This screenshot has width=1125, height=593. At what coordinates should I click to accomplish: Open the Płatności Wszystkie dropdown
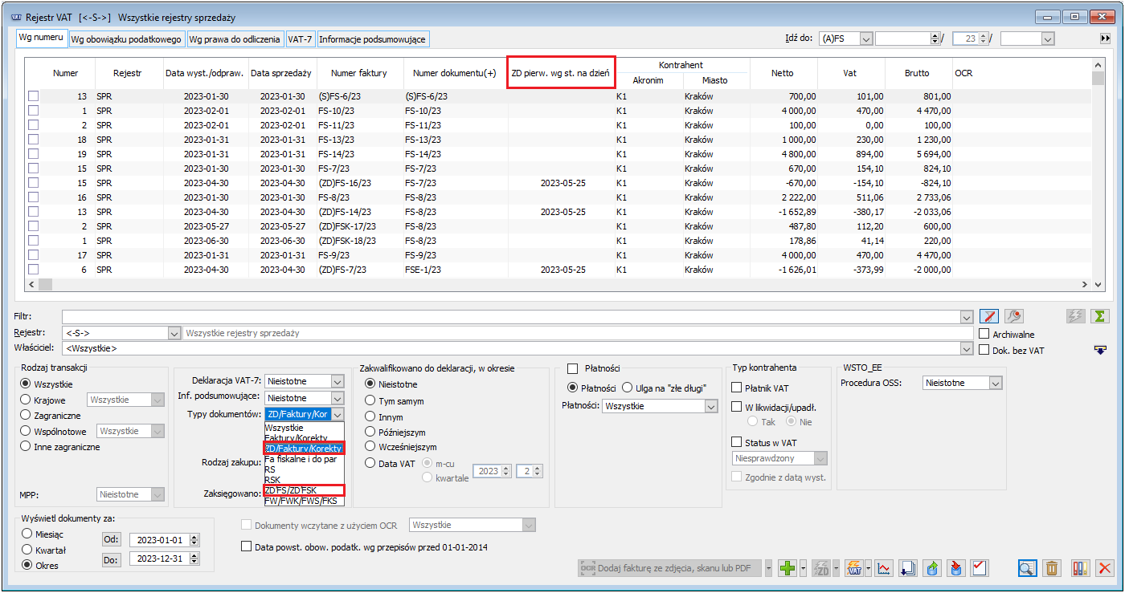710,407
